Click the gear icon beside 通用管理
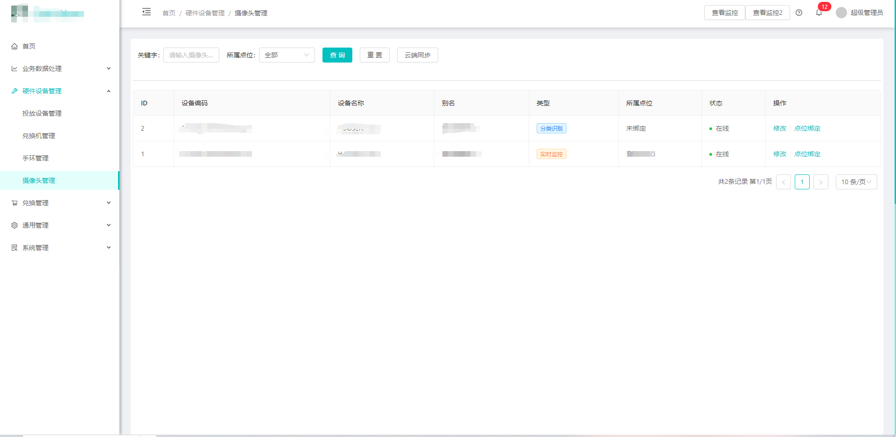Image resolution: width=896 pixels, height=437 pixels. pos(14,225)
